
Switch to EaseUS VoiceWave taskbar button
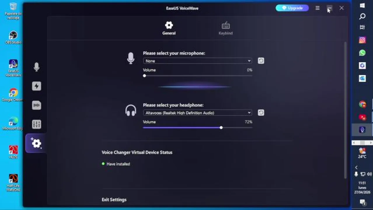[x=362, y=130]
